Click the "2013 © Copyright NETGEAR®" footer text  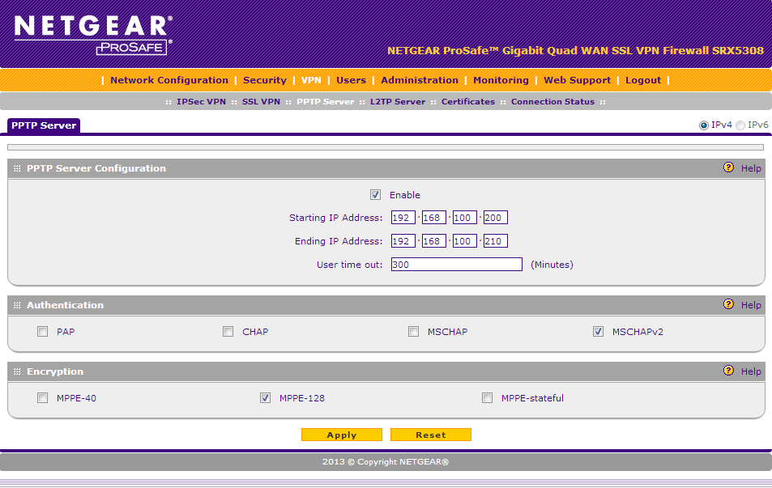coord(386,462)
